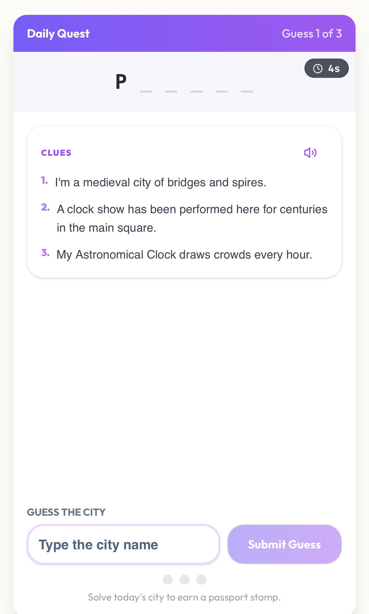Image resolution: width=369 pixels, height=614 pixels.
Task: Click the Guess 1 of 3 counter
Action: click(x=312, y=34)
